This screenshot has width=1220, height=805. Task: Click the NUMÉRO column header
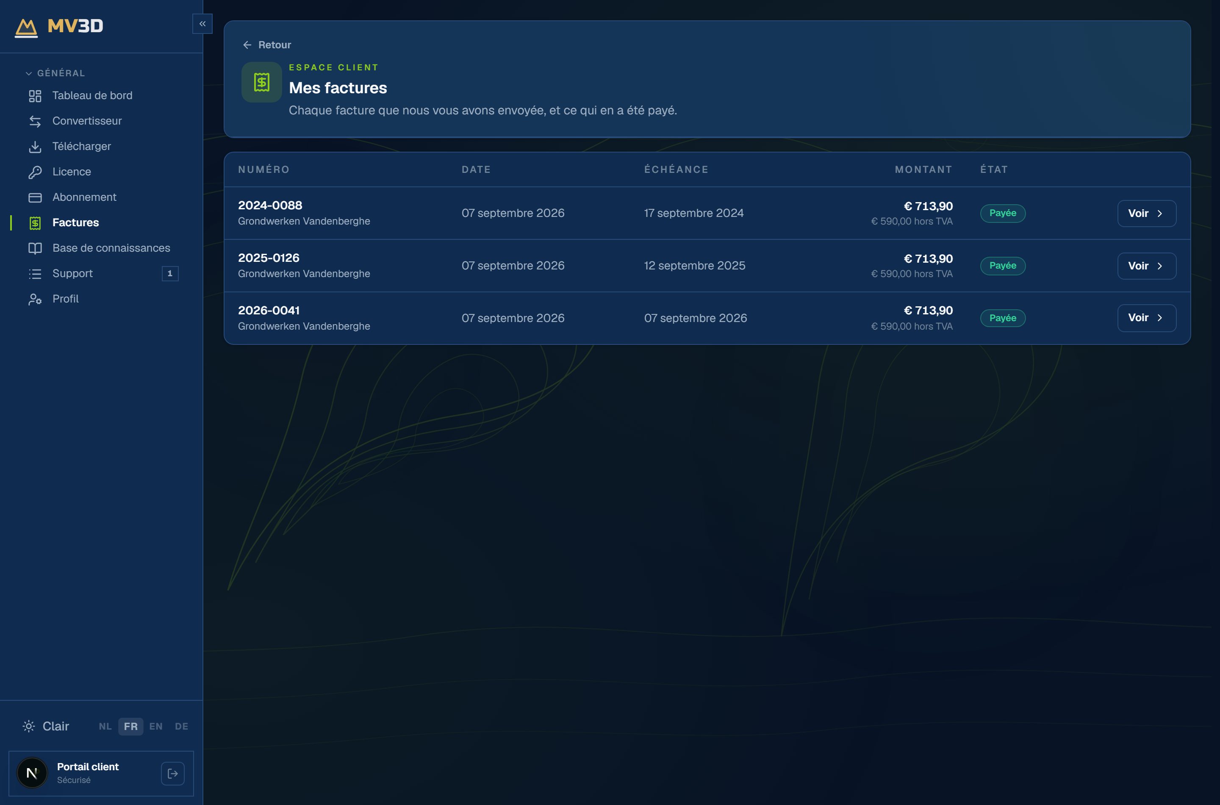[x=264, y=169]
